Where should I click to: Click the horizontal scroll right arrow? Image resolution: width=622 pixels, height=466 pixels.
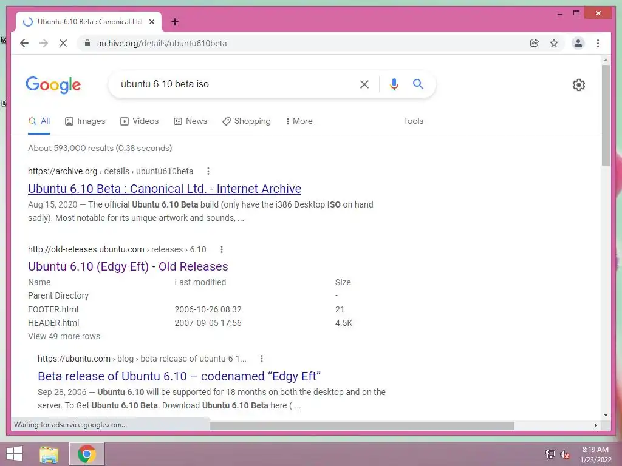tap(595, 425)
